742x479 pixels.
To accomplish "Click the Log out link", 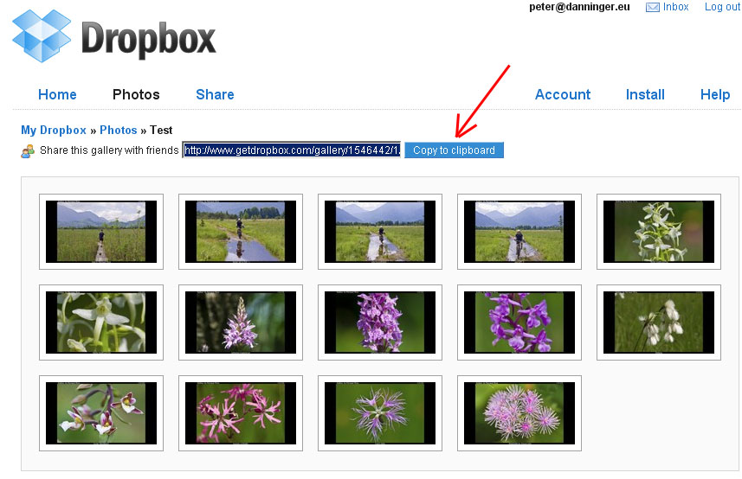I will point(722,7).
